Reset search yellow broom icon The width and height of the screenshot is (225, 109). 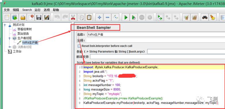tap(213, 17)
